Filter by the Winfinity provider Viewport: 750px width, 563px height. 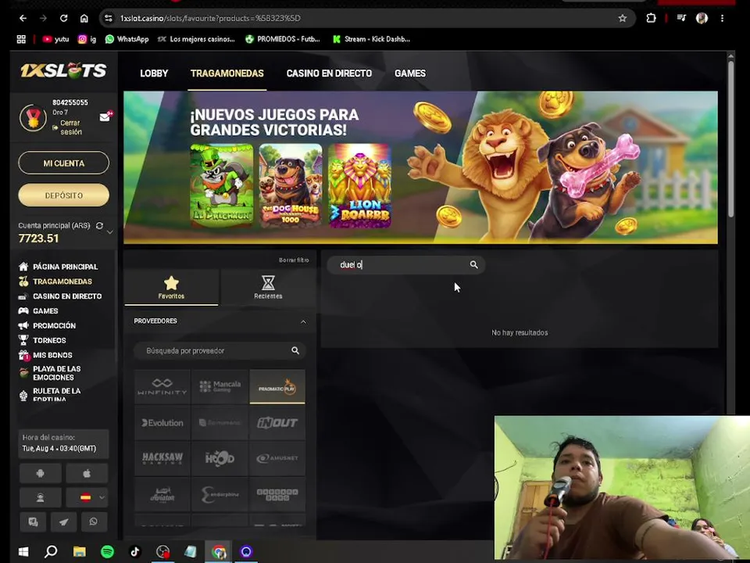(x=162, y=386)
